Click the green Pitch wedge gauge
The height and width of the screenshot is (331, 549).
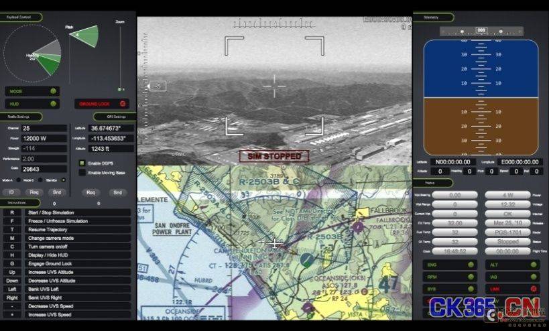click(x=85, y=36)
